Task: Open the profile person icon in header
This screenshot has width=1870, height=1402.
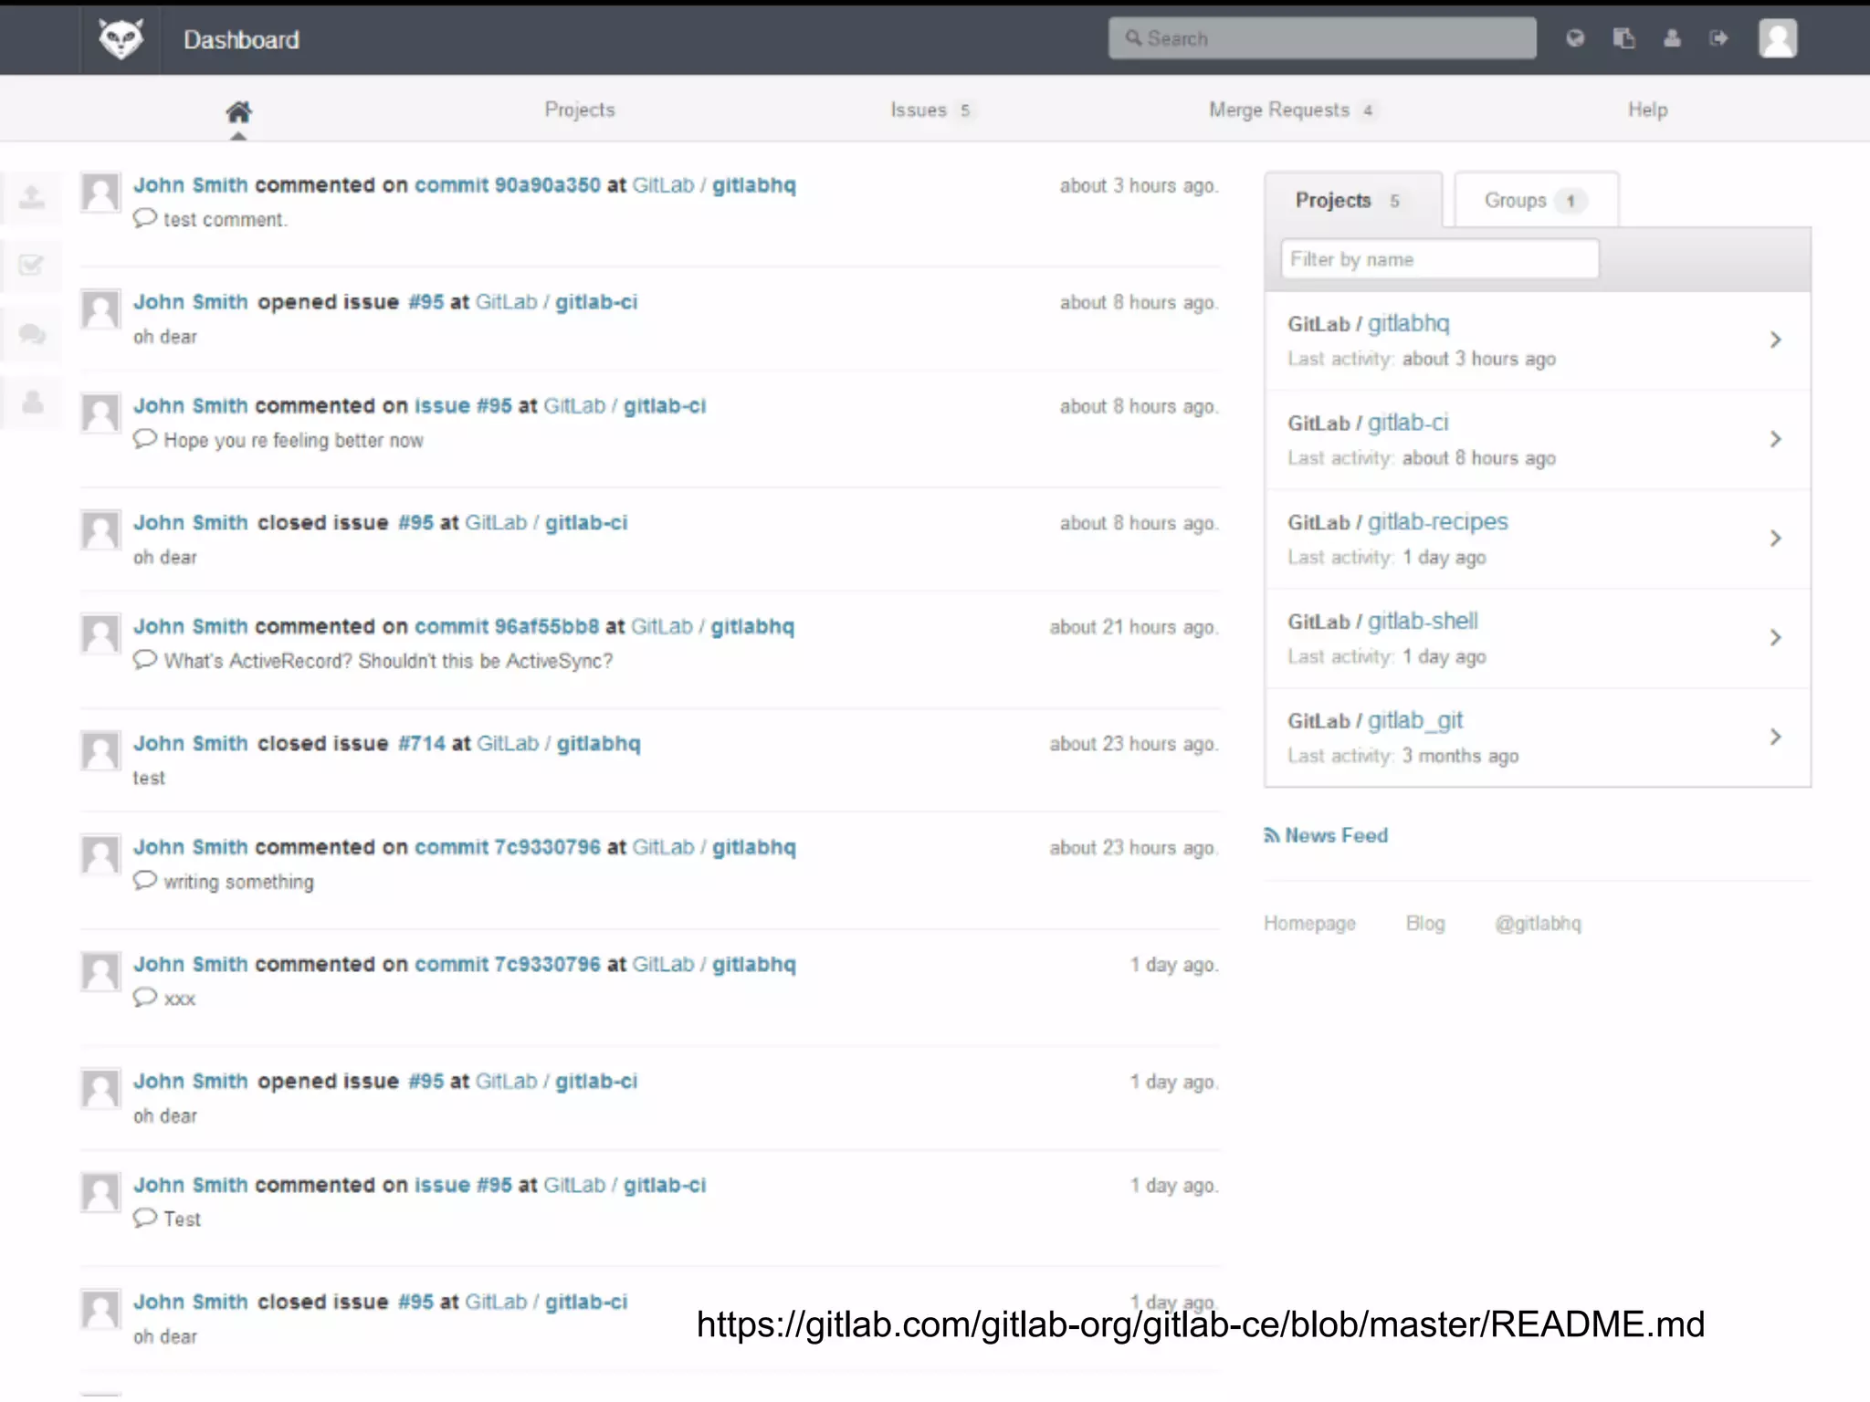Action: (1672, 38)
